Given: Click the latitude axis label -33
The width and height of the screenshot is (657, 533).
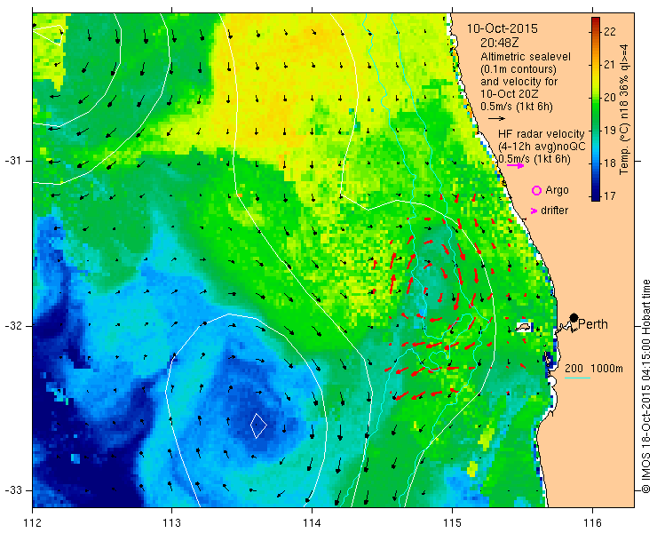Looking at the screenshot, I should click(x=13, y=490).
